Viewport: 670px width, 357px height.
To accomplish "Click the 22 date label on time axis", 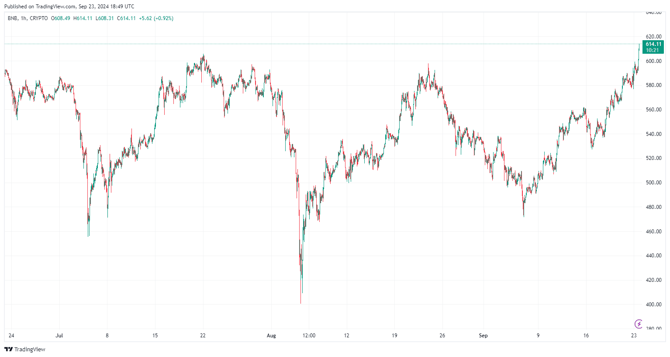I will (x=203, y=336).
